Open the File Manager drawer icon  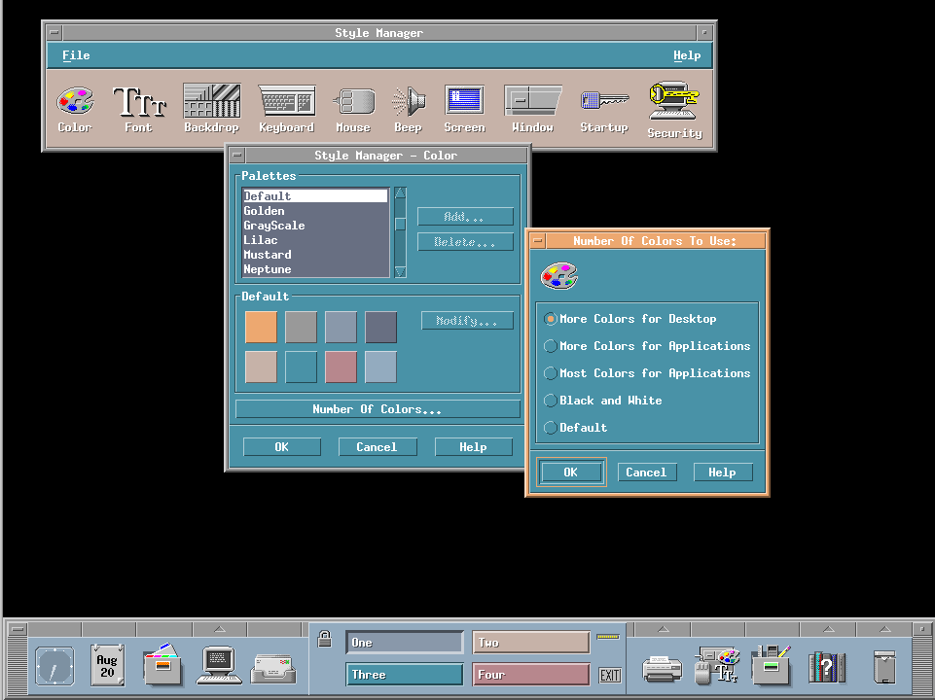pyautogui.click(x=162, y=664)
